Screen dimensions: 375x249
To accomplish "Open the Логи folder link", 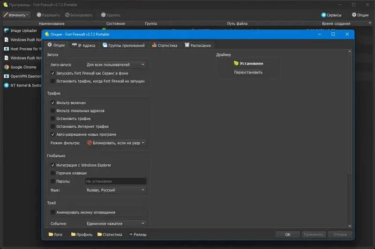I will click(55, 234).
